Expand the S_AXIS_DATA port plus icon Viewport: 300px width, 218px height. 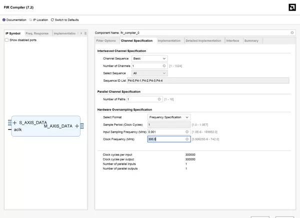14,123
